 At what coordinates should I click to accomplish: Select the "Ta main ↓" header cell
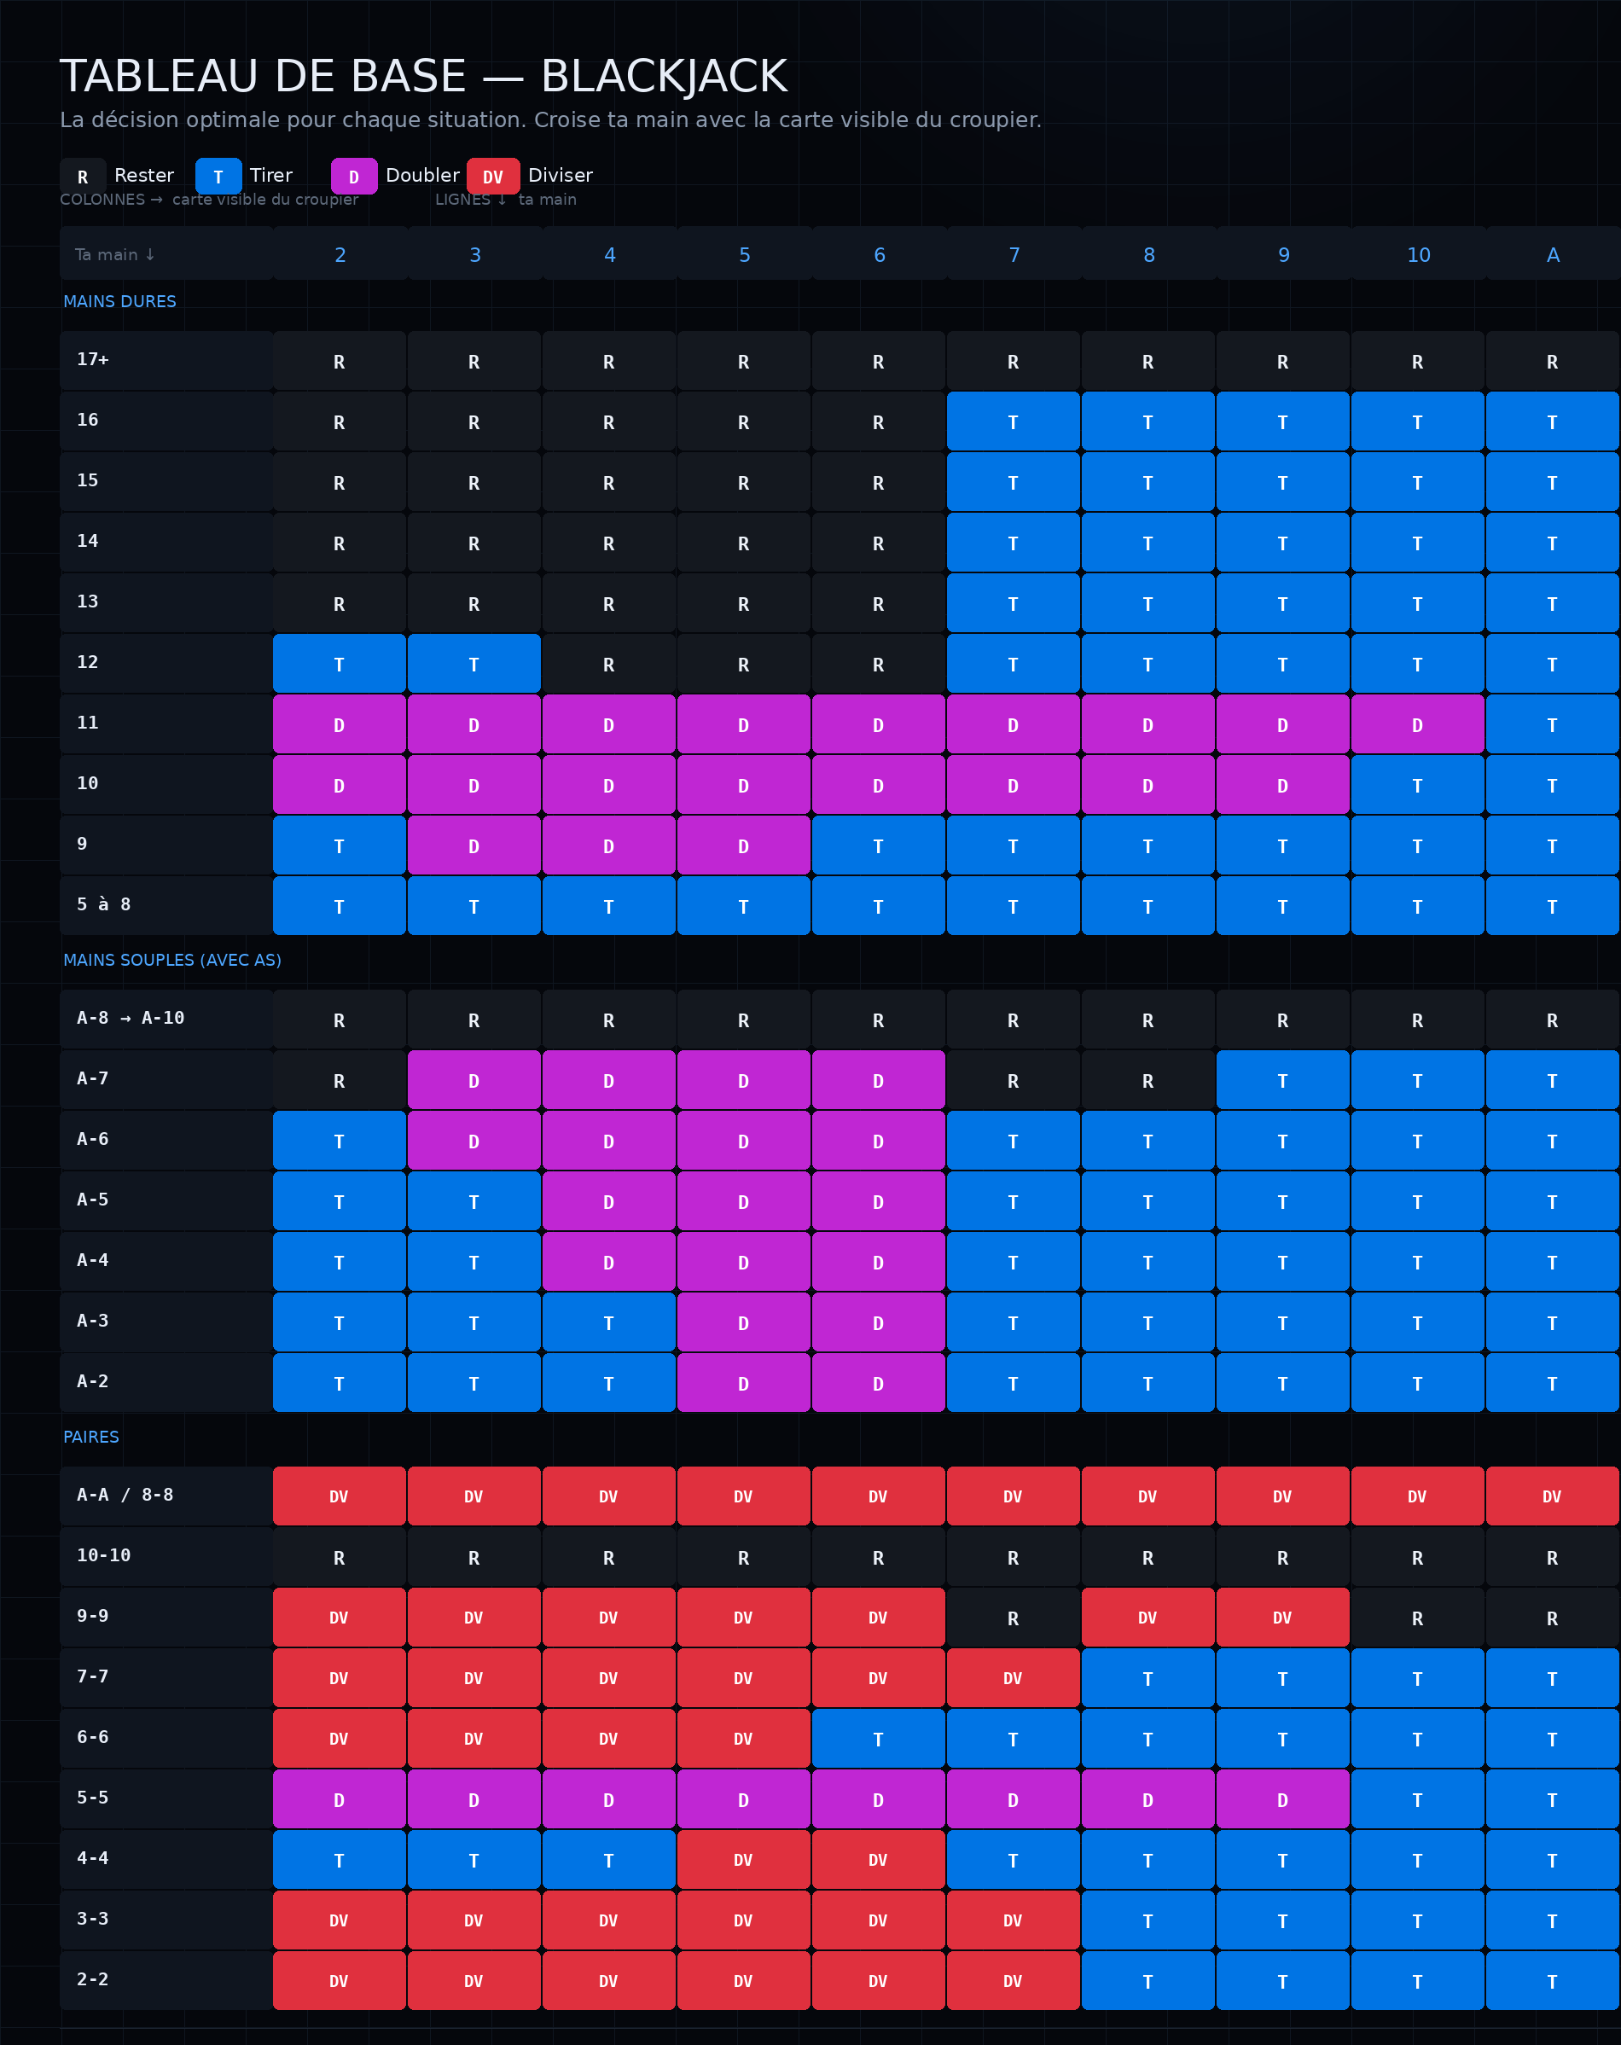166,254
